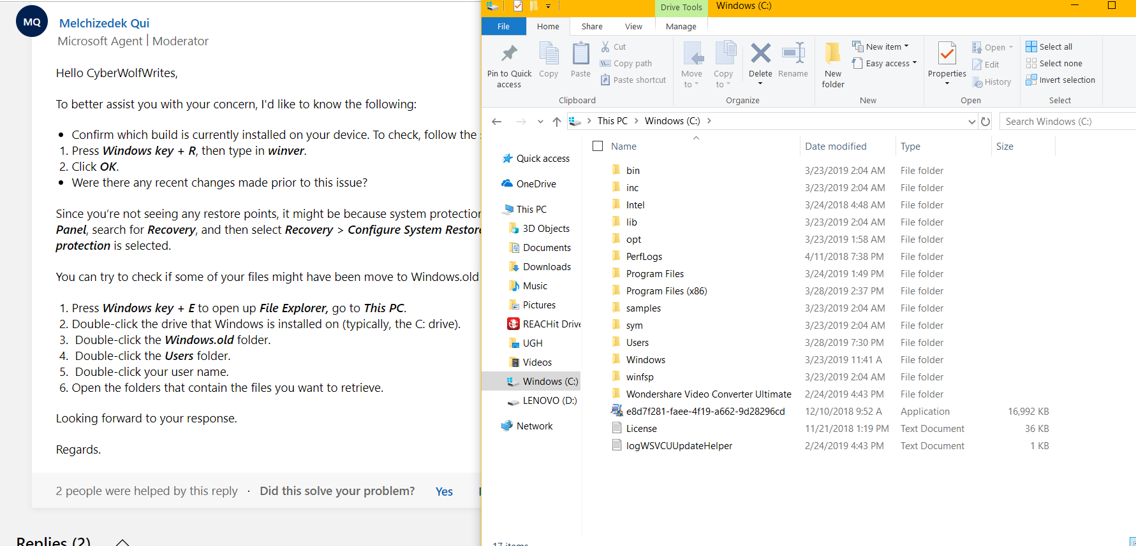Select the logWSVCUUpdateHelper text file

(679, 445)
